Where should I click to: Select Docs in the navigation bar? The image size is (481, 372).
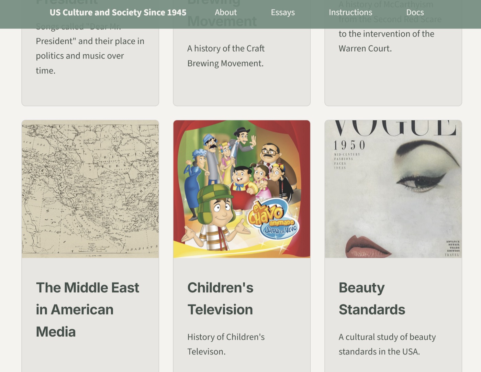point(415,12)
